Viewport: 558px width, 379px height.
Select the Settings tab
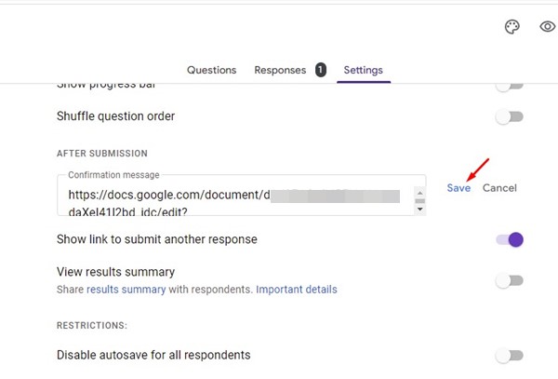point(363,70)
